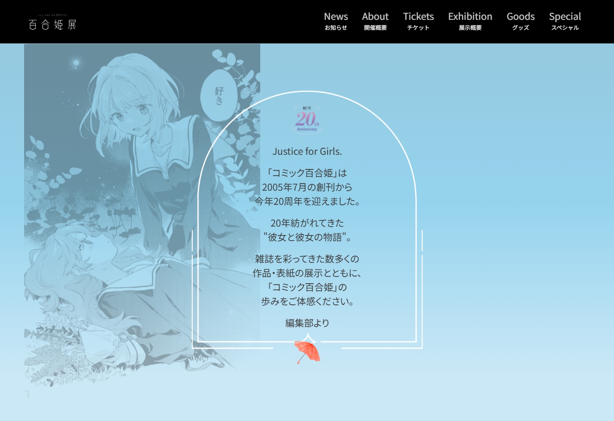Click the glowing star in the illustration
This screenshot has width=614, height=421.
tap(76, 62)
